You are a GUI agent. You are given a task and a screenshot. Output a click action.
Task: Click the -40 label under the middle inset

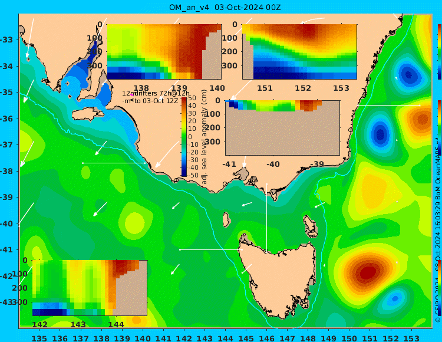pyautogui.click(x=273, y=164)
